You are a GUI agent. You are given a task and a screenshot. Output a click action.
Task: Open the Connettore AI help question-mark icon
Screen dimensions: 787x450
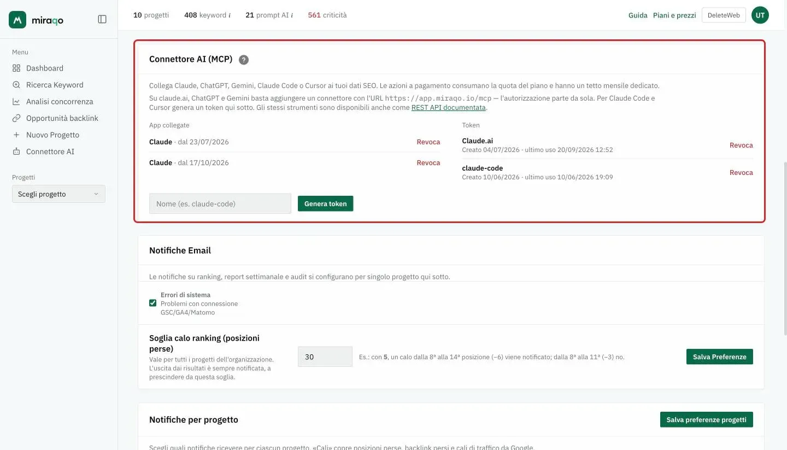[x=244, y=60]
